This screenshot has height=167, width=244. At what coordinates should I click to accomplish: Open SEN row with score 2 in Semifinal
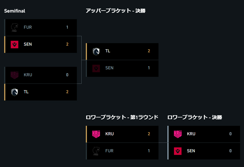(41, 45)
